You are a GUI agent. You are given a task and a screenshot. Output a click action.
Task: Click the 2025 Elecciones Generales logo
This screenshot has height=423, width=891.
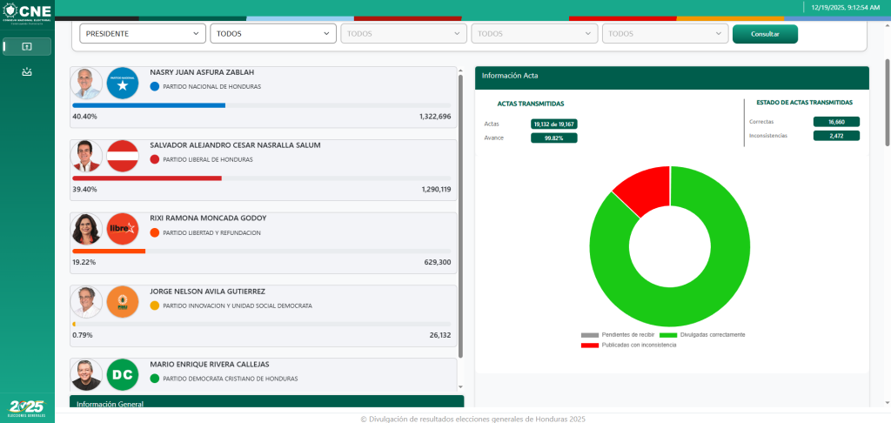tap(26, 407)
